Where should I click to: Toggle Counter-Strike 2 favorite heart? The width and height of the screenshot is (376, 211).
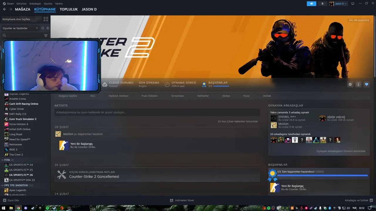367,84
